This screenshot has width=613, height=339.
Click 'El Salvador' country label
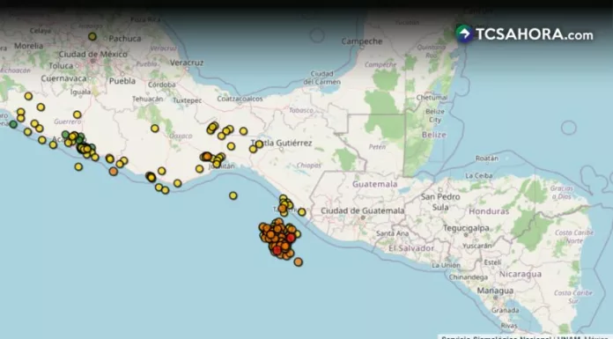pyautogui.click(x=411, y=248)
